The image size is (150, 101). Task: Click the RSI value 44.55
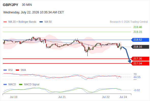pyautogui.click(x=137, y=77)
